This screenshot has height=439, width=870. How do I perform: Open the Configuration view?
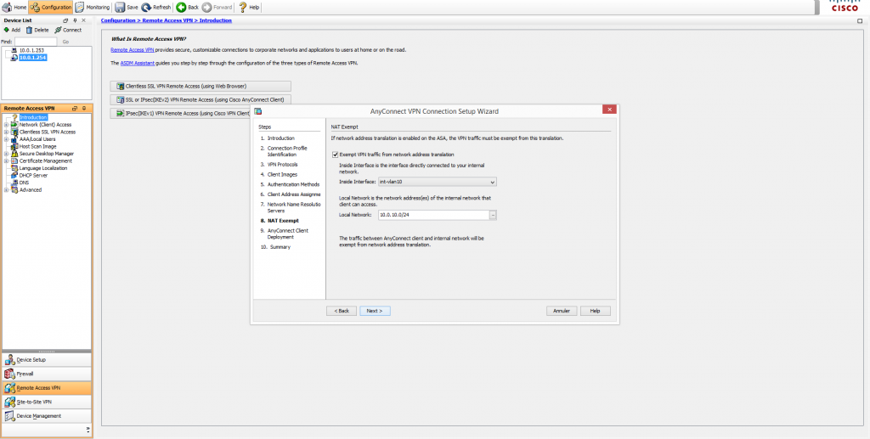point(50,7)
